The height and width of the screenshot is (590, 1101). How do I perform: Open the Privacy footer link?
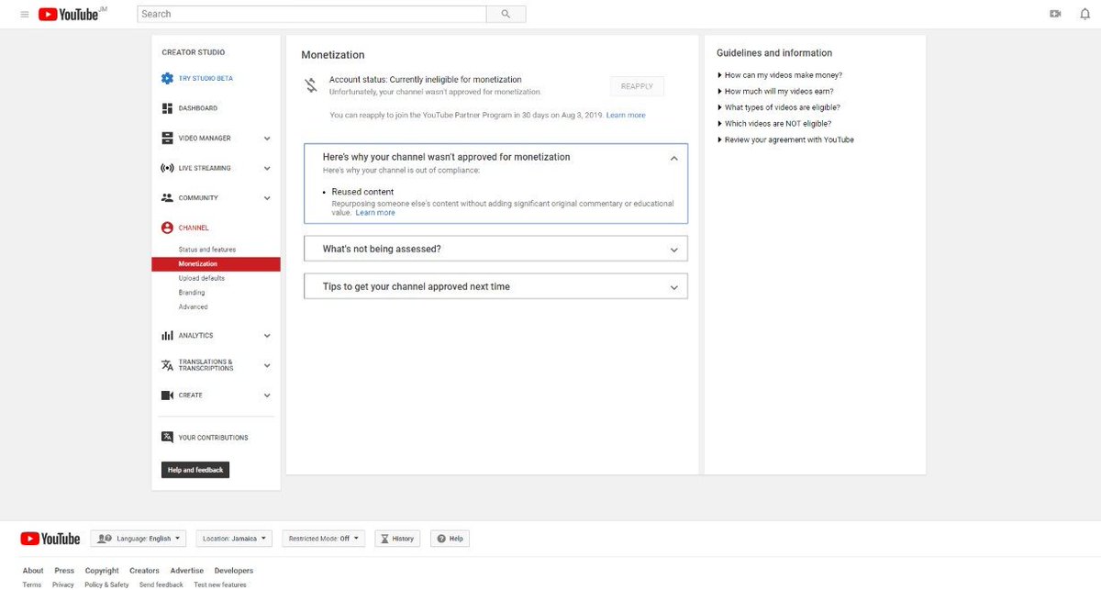[63, 584]
